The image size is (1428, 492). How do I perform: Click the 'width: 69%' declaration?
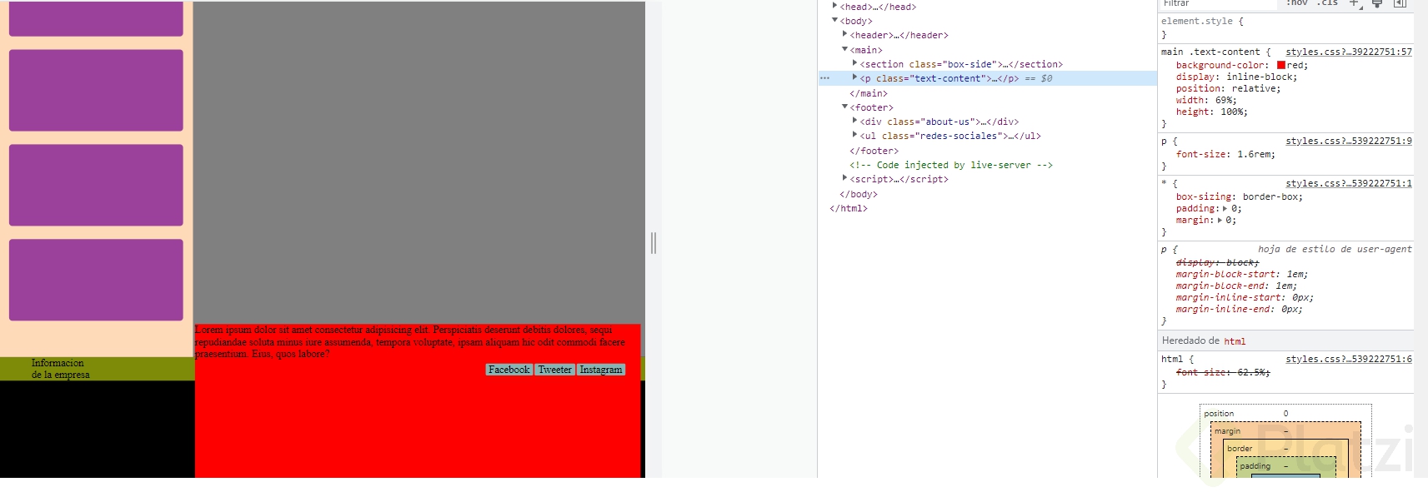1207,101
